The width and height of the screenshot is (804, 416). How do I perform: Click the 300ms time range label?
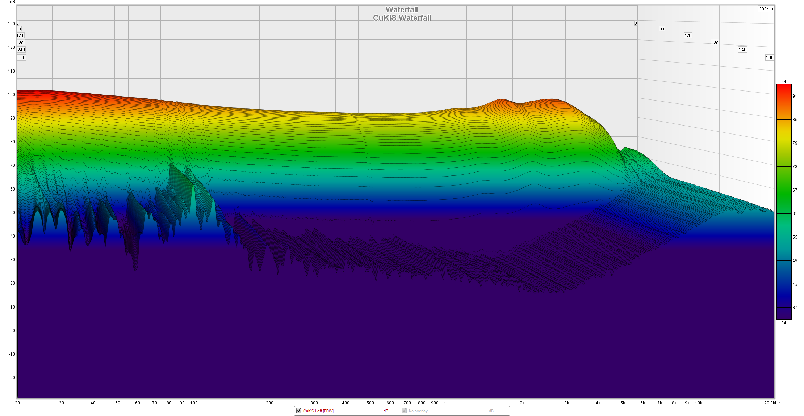(x=766, y=9)
